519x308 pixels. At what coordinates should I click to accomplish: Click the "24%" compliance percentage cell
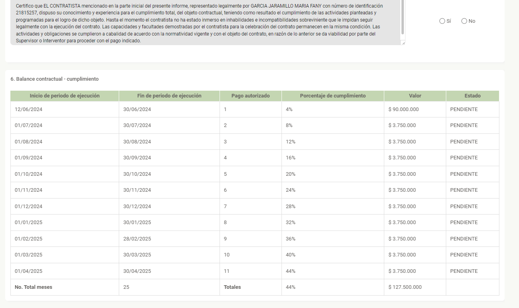tap(333, 190)
